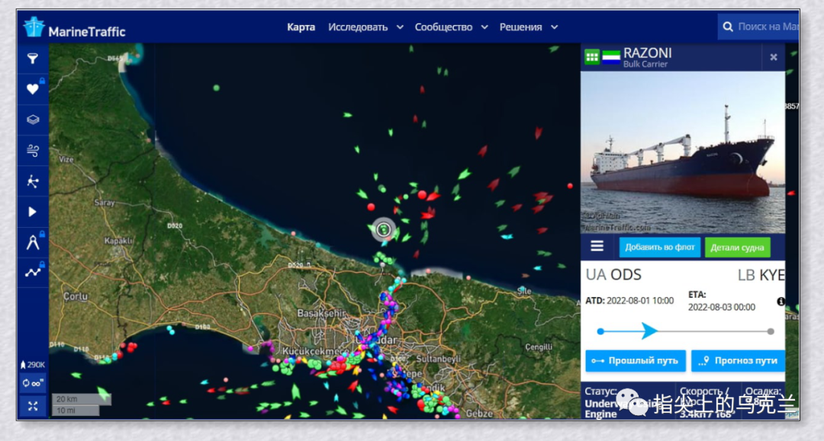Click the Kapakli label on map
The height and width of the screenshot is (441, 824).
point(119,241)
